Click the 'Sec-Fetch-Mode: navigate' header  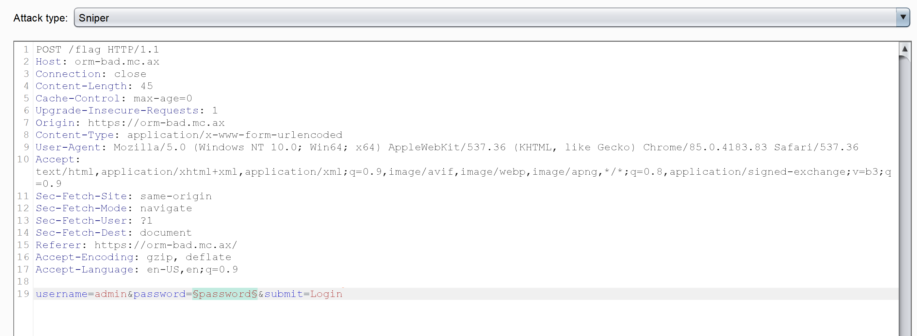(114, 208)
